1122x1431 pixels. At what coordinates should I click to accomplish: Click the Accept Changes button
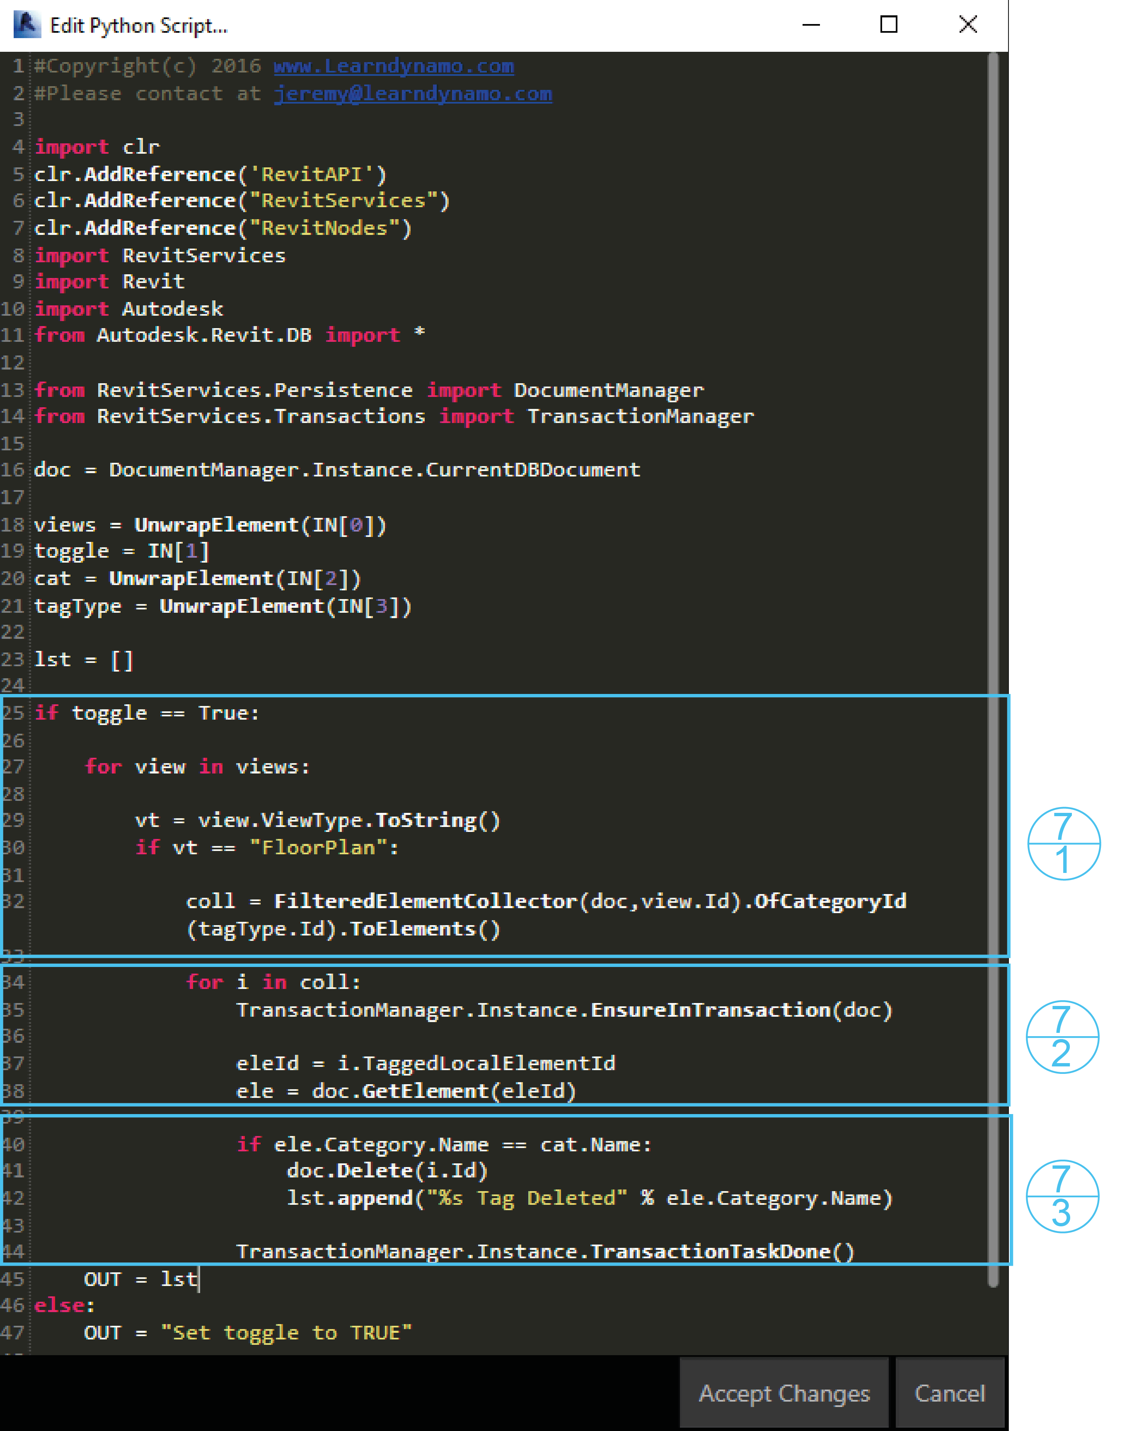coord(783,1393)
